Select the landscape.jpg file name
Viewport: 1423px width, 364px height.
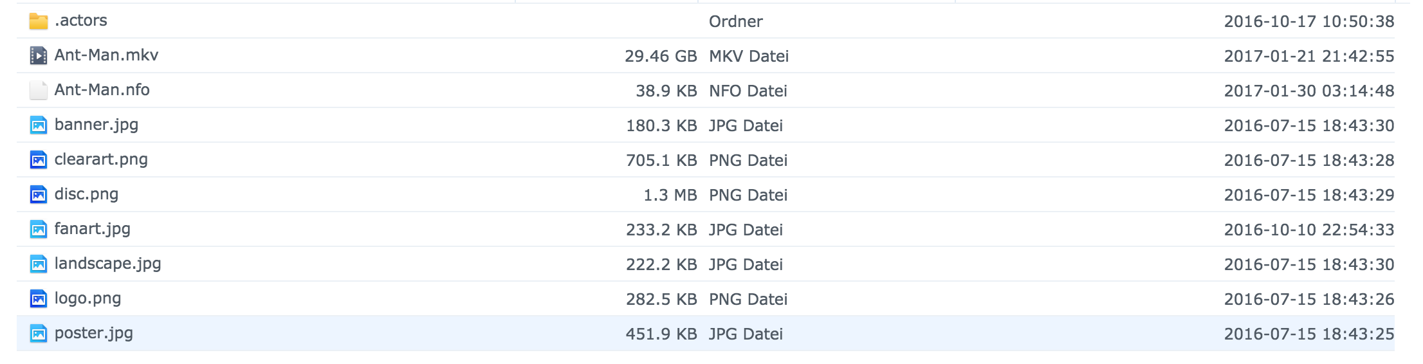(x=107, y=264)
